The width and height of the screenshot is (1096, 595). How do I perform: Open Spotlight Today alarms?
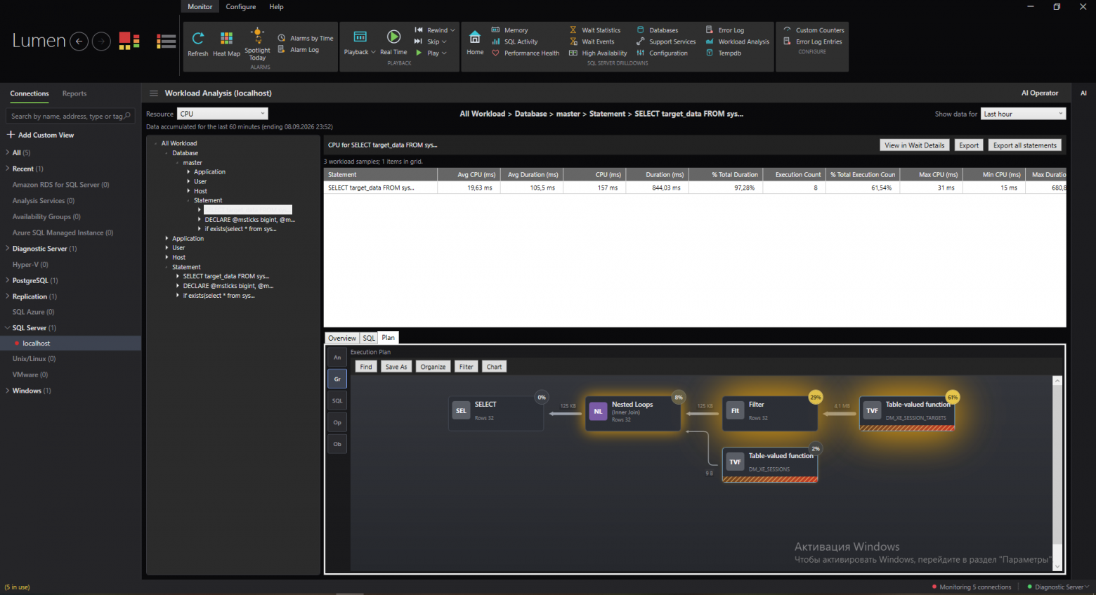pos(257,44)
